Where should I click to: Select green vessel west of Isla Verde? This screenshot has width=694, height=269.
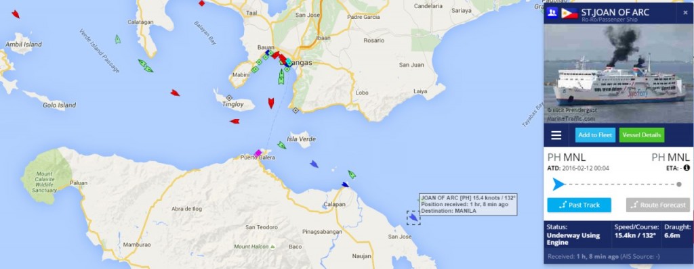coord(282,145)
